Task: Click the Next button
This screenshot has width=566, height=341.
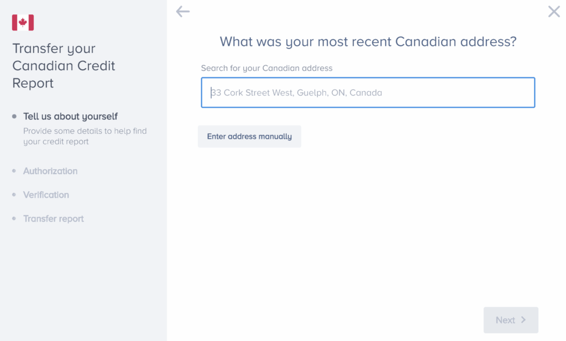Action: coord(510,320)
